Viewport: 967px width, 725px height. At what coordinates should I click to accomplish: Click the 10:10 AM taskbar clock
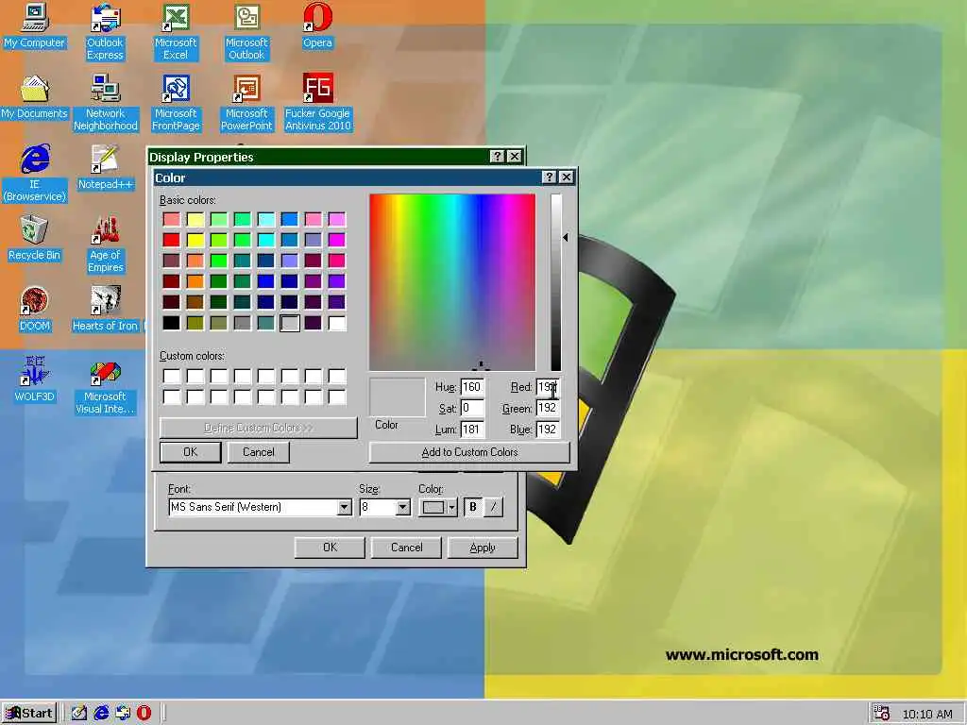[927, 714]
